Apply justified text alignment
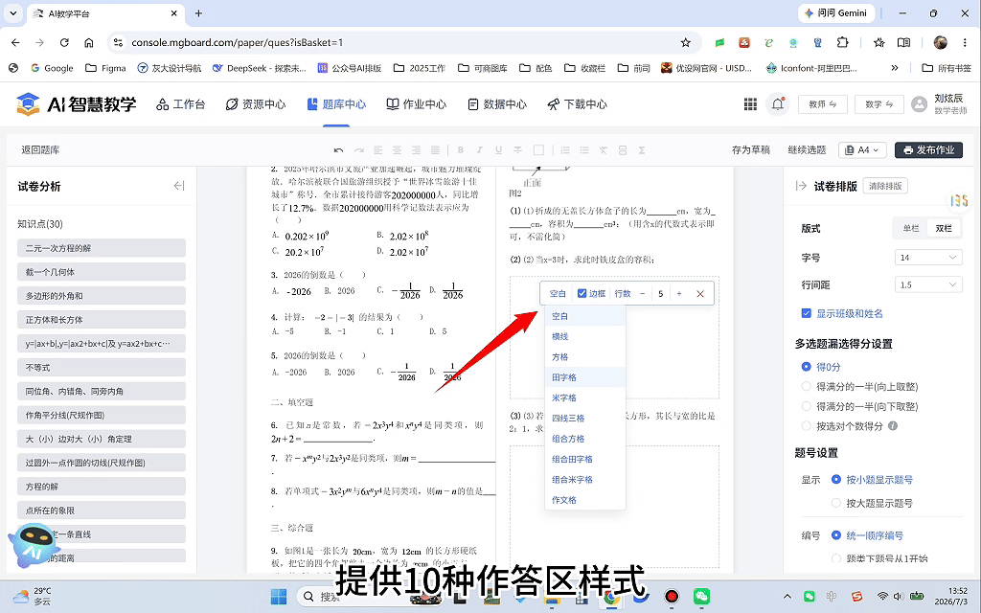This screenshot has width=981, height=613. 436,150
